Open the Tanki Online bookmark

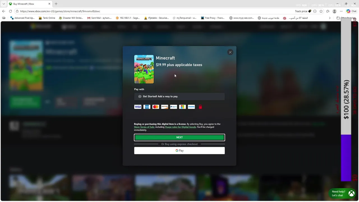coord(47,18)
